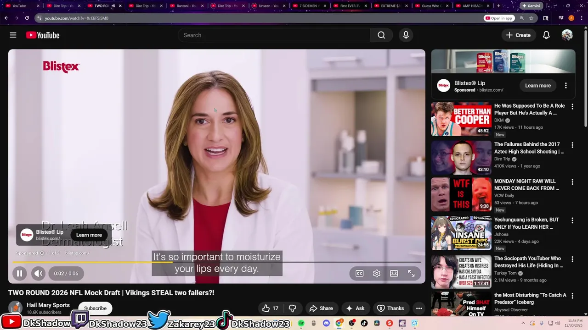Pause the video ad
Viewport: 588px width, 330px height.
tap(20, 274)
